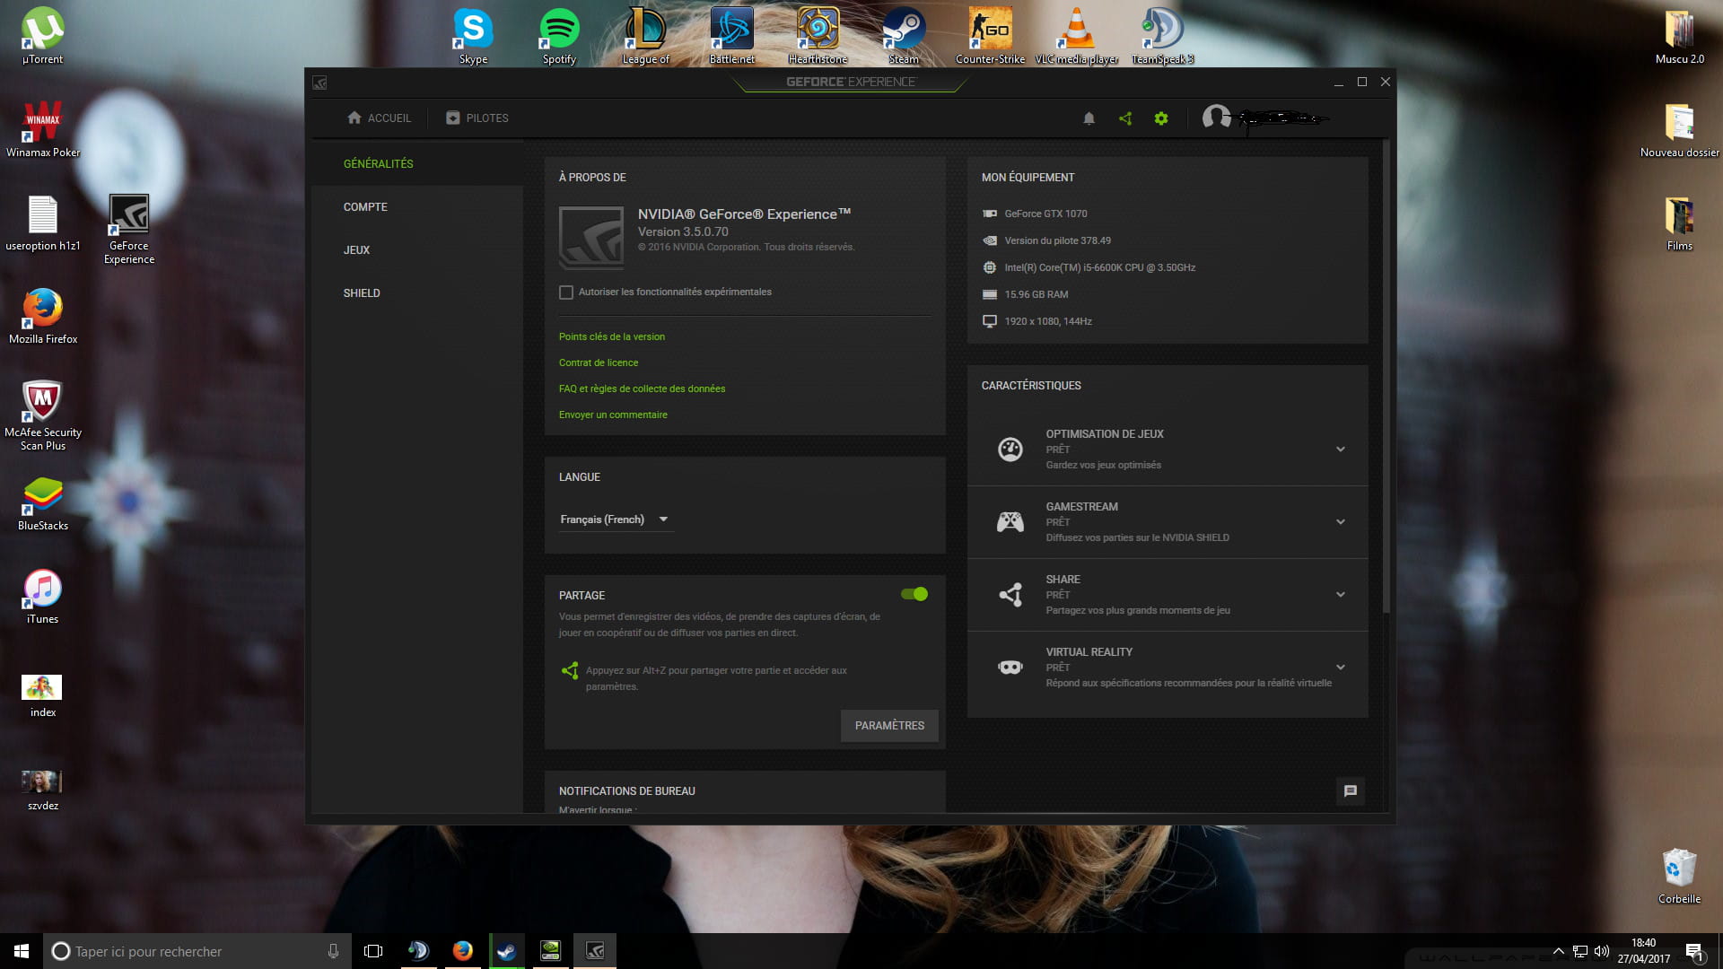The image size is (1723, 969).
Task: Open the green settings gear icon
Action: coord(1161,118)
